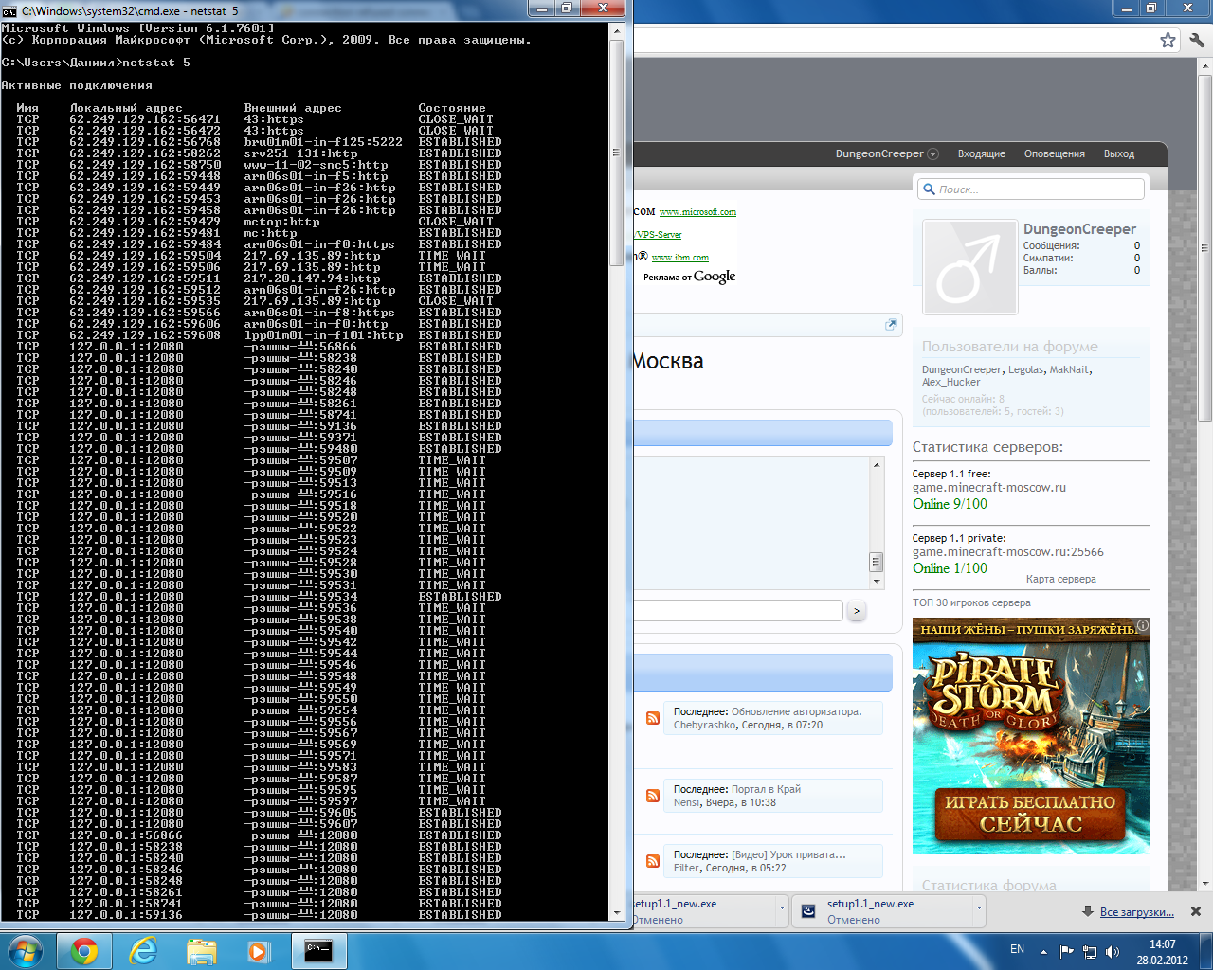Click the volume speaker icon in system tray

[x=1113, y=952]
